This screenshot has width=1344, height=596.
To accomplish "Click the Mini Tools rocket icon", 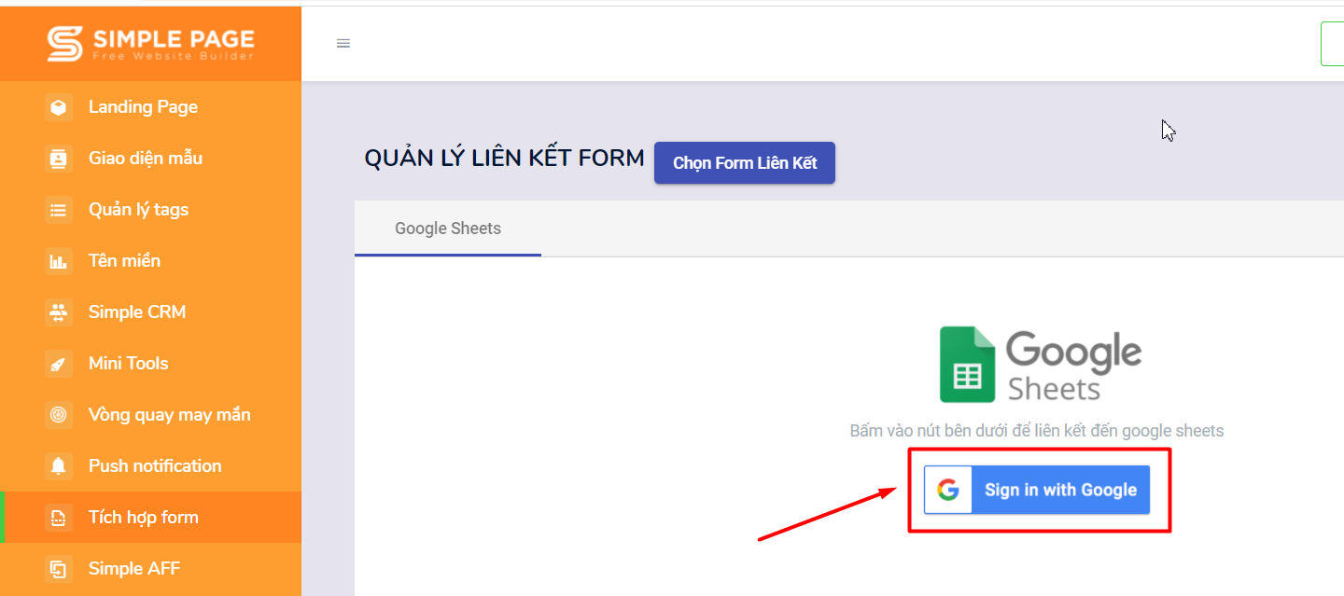I will pyautogui.click(x=59, y=364).
